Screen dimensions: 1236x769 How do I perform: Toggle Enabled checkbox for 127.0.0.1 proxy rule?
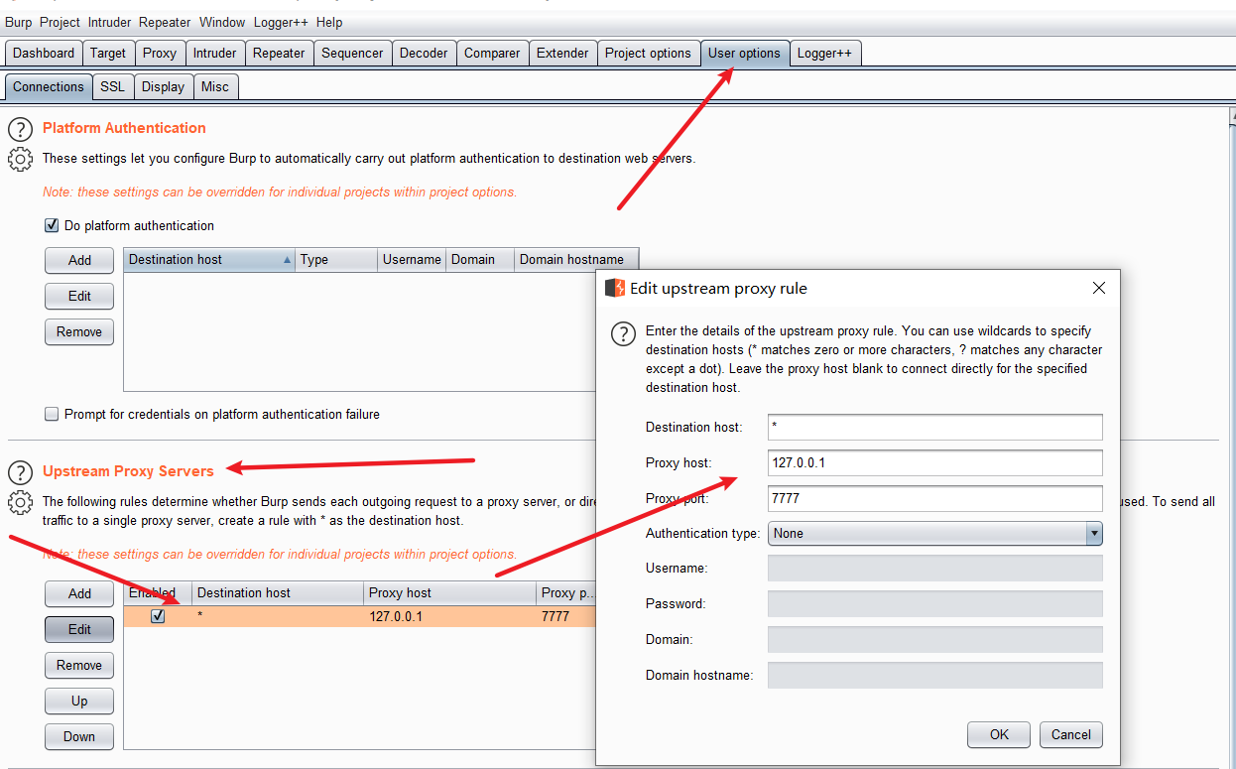(158, 616)
